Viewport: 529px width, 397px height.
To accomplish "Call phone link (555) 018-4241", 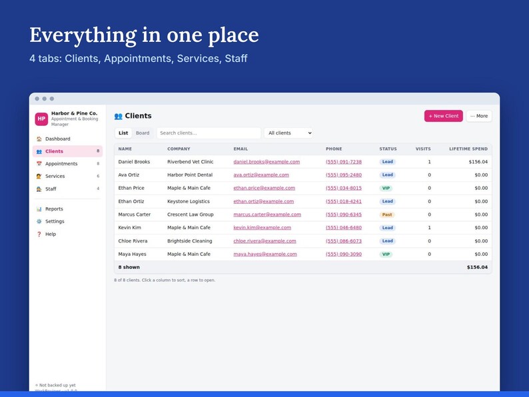I will click(x=343, y=201).
